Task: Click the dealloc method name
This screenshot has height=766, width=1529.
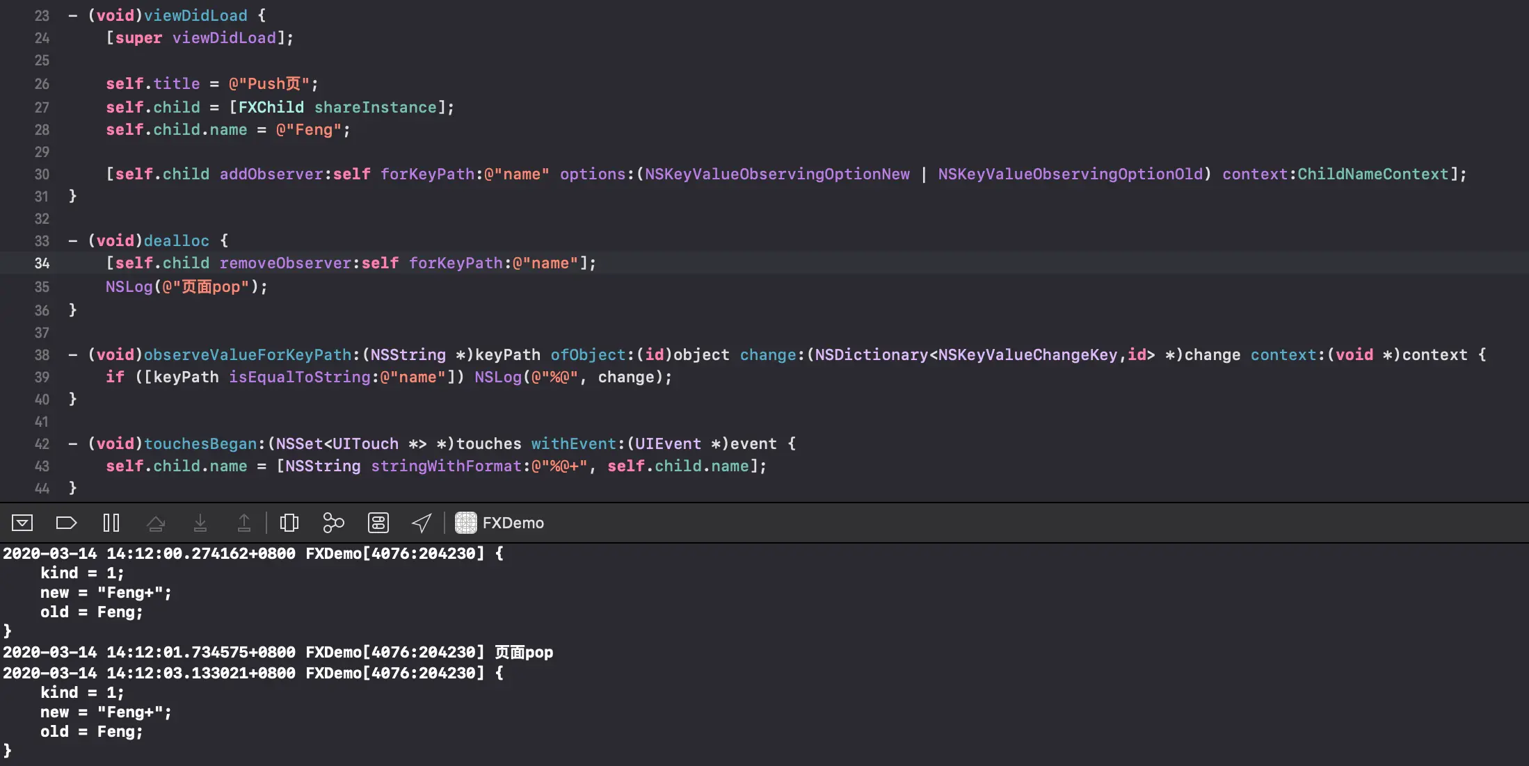Action: click(x=176, y=241)
